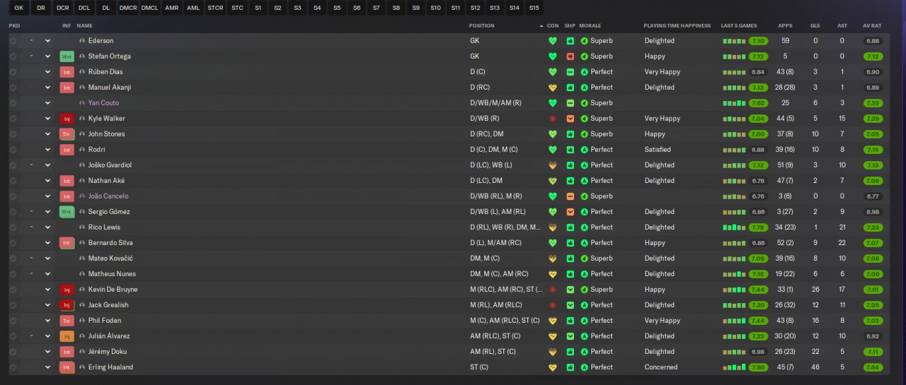Click Kevin De Bruyne's Inj icon
Image resolution: width=906 pixels, height=385 pixels.
pyautogui.click(x=67, y=290)
